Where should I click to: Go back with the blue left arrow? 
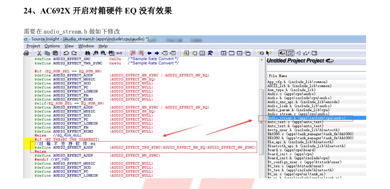pos(149,53)
